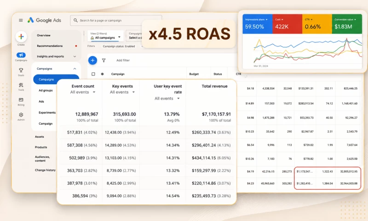Click the Mar 31, 2024 chart date label
Image resolution: width=368 pixels, height=221 pixels.
(x=261, y=66)
